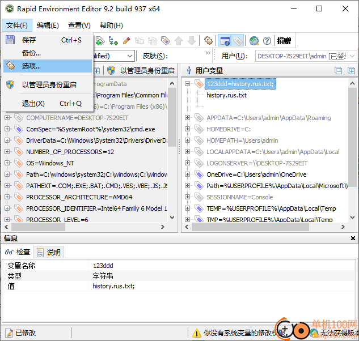This screenshot has height=341, width=359.
Task: Click the COMPUTERNAME variable tag icon
Action: click(x=19, y=118)
